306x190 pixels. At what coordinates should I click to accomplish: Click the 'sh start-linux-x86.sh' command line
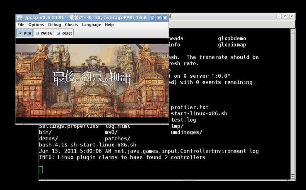103,145
